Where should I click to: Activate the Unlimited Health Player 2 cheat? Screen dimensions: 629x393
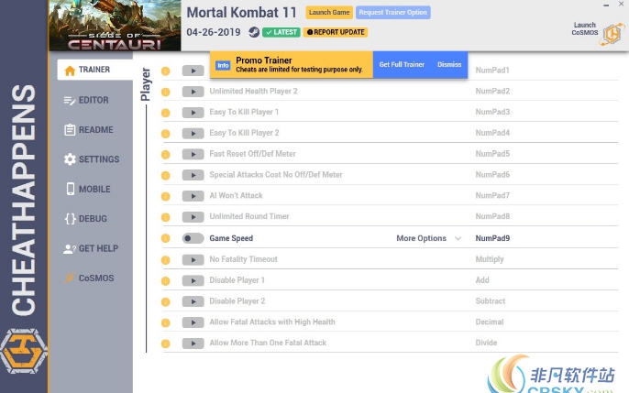tap(193, 92)
